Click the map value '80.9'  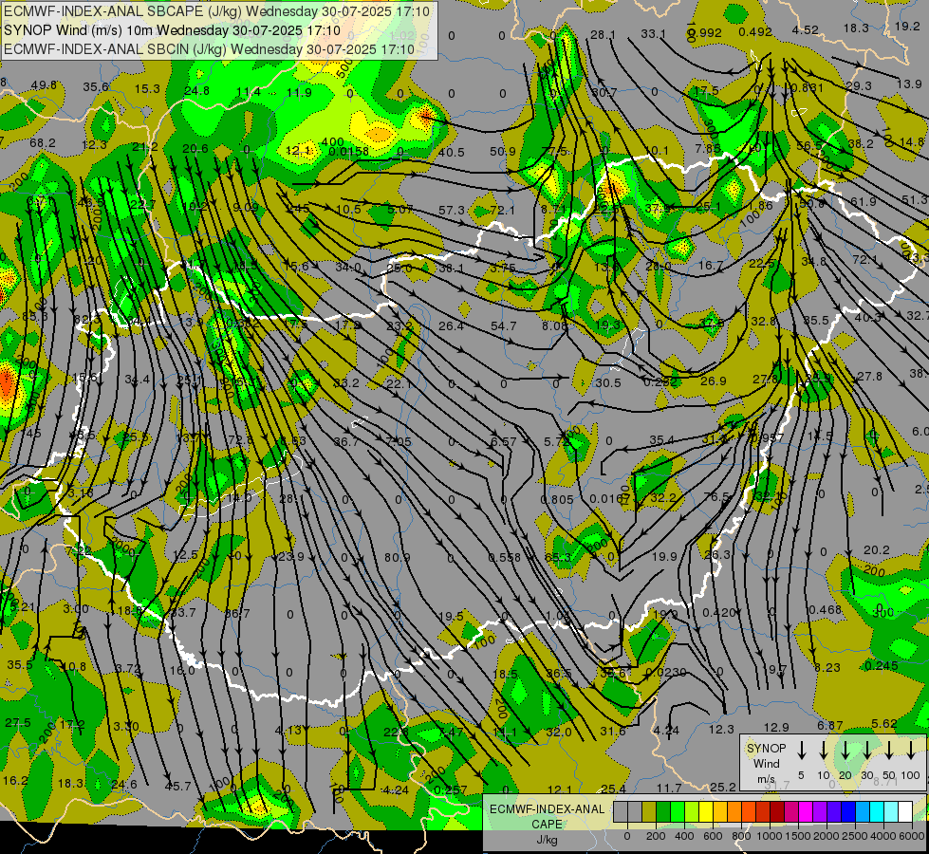click(x=397, y=557)
